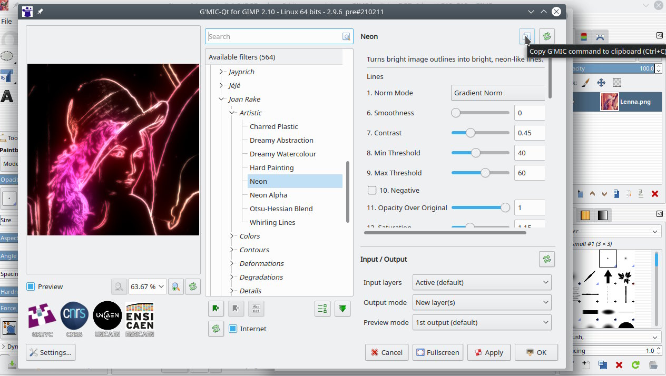Open the File menu in GIMP window

6,22
